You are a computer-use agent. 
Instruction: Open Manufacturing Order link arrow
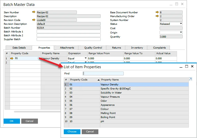point(157,16)
